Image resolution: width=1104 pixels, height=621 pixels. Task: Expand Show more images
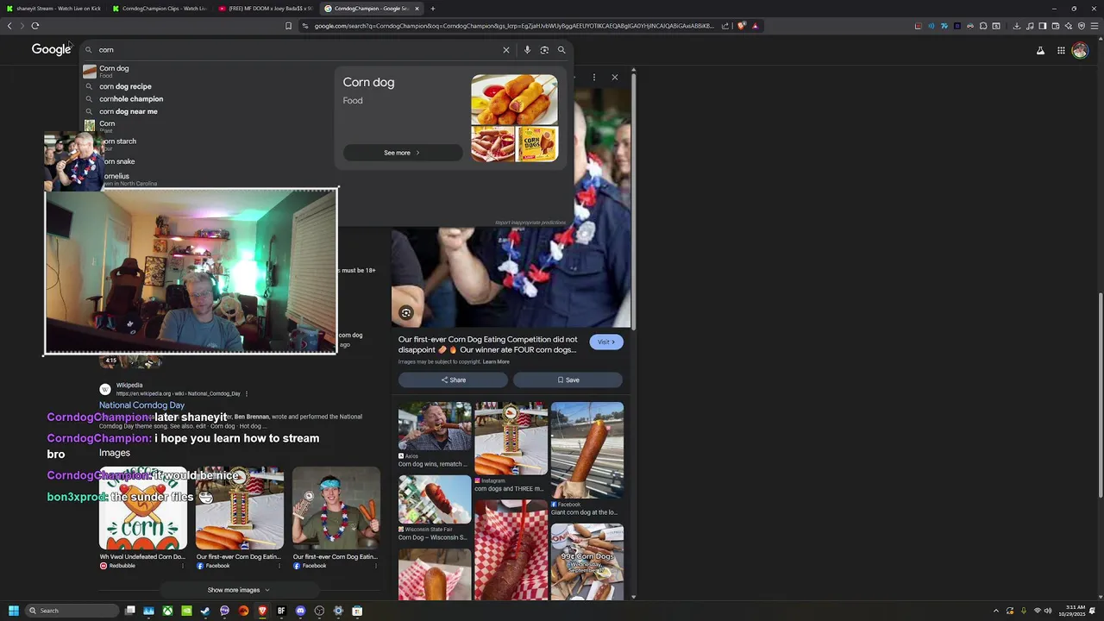239,590
